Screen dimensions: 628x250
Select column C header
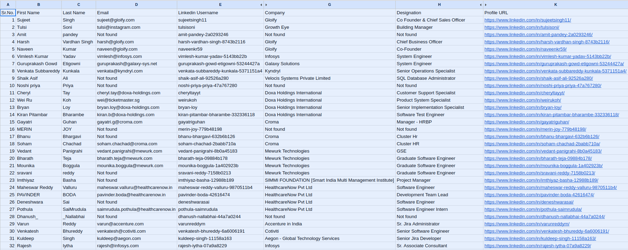(79, 5)
